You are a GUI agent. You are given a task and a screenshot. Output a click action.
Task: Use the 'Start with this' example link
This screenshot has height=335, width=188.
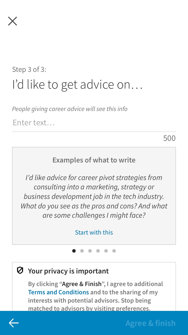pyautogui.click(x=94, y=232)
